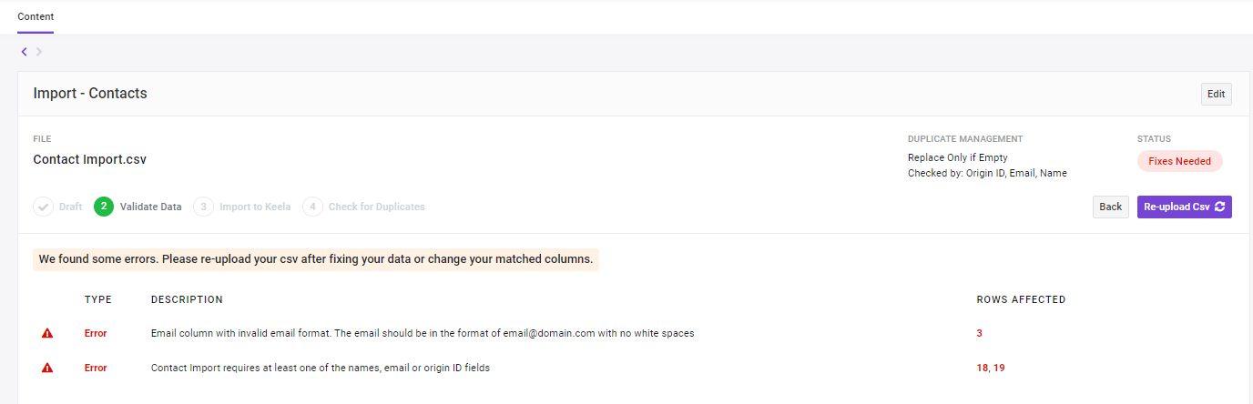Click the Check for Duplicates step label

pyautogui.click(x=377, y=207)
